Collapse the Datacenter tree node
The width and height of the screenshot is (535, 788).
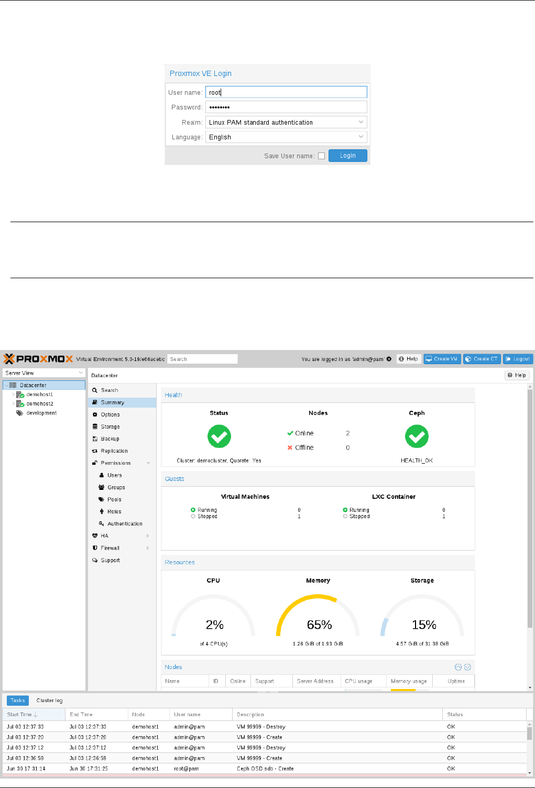coord(6,385)
